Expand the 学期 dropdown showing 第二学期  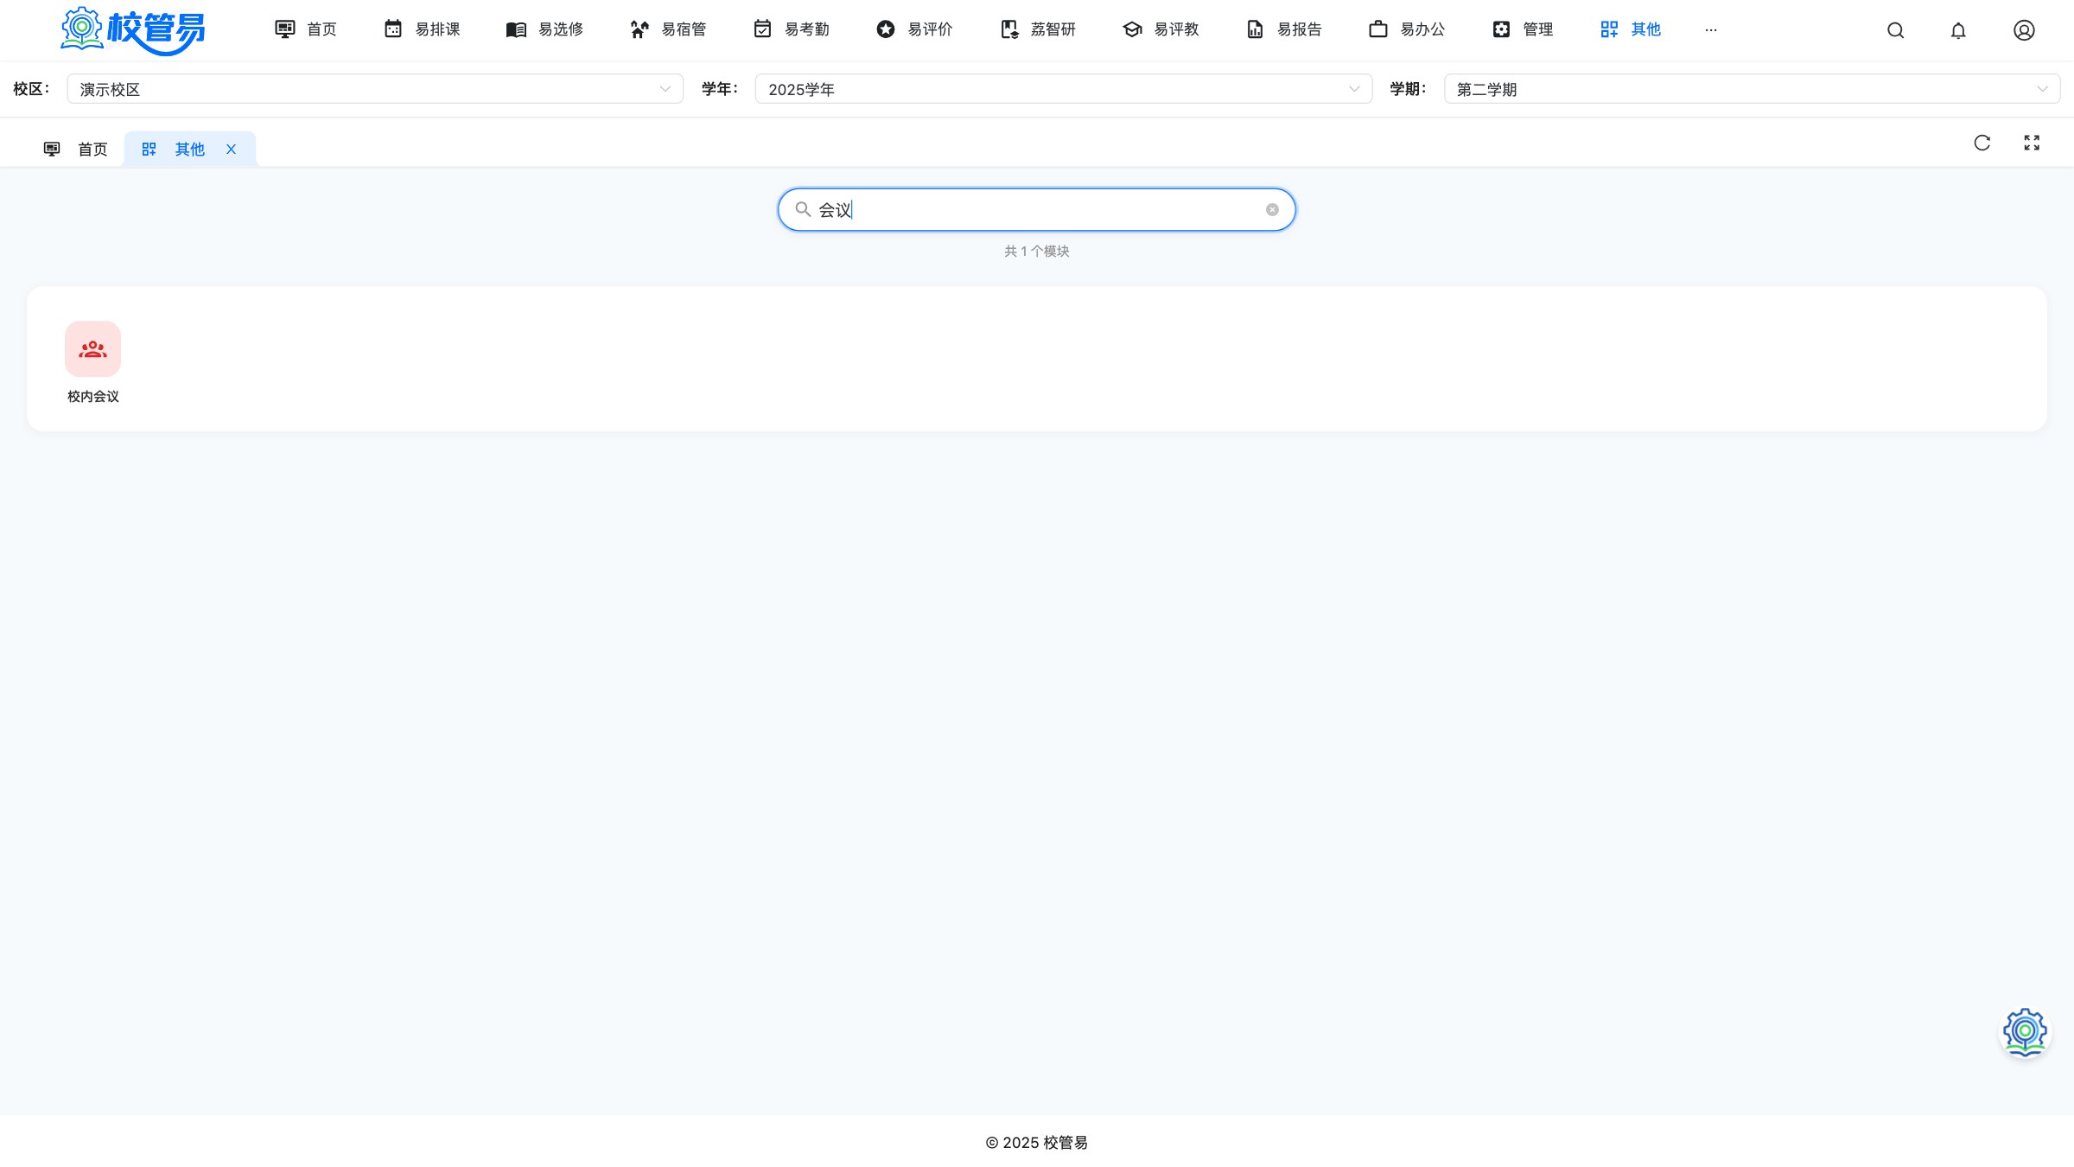[x=1752, y=89]
